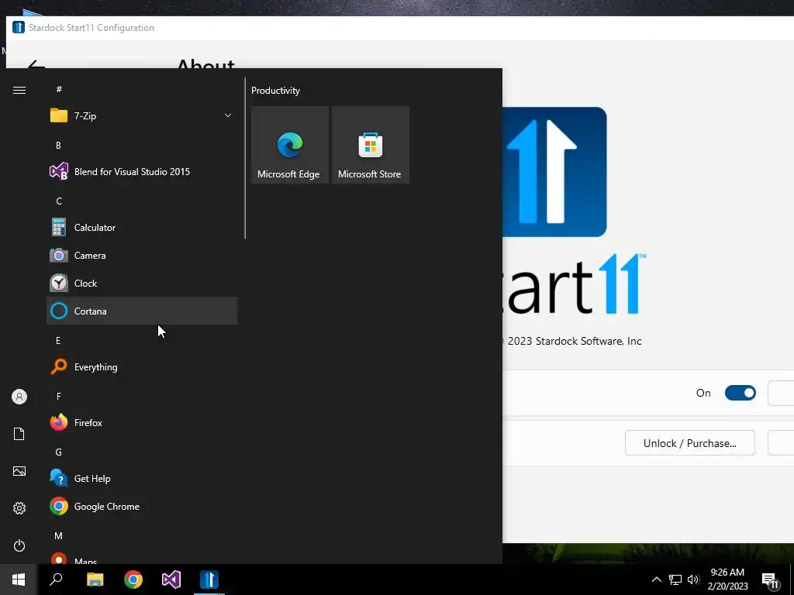Open the network tray icon
Screen dimensions: 794x595
[x=675, y=580]
